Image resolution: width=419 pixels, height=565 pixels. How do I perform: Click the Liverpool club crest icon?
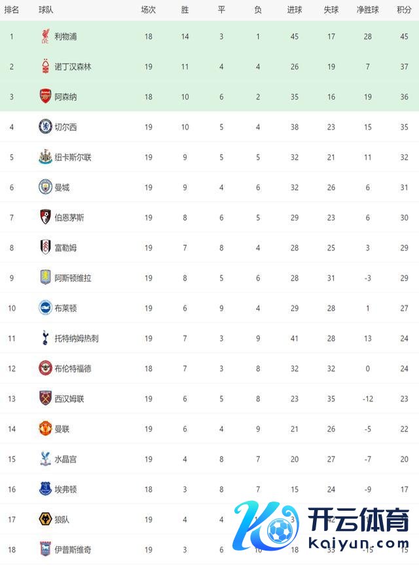click(45, 37)
